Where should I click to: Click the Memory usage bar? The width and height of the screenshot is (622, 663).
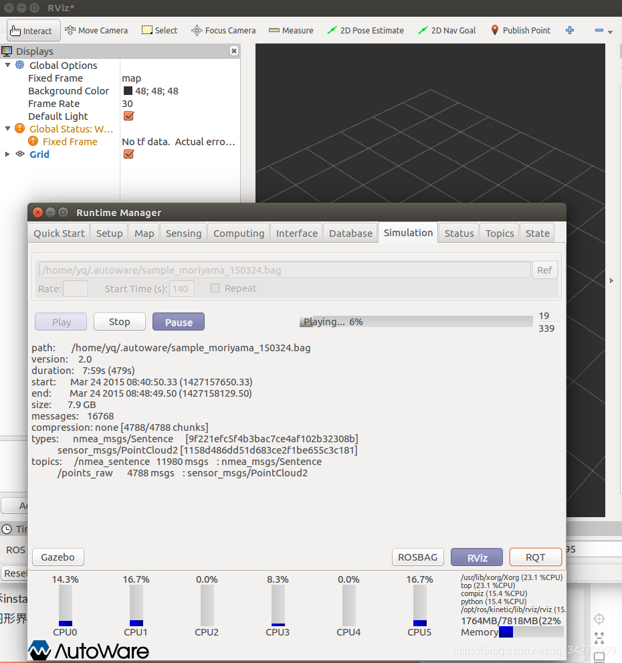pos(531,632)
